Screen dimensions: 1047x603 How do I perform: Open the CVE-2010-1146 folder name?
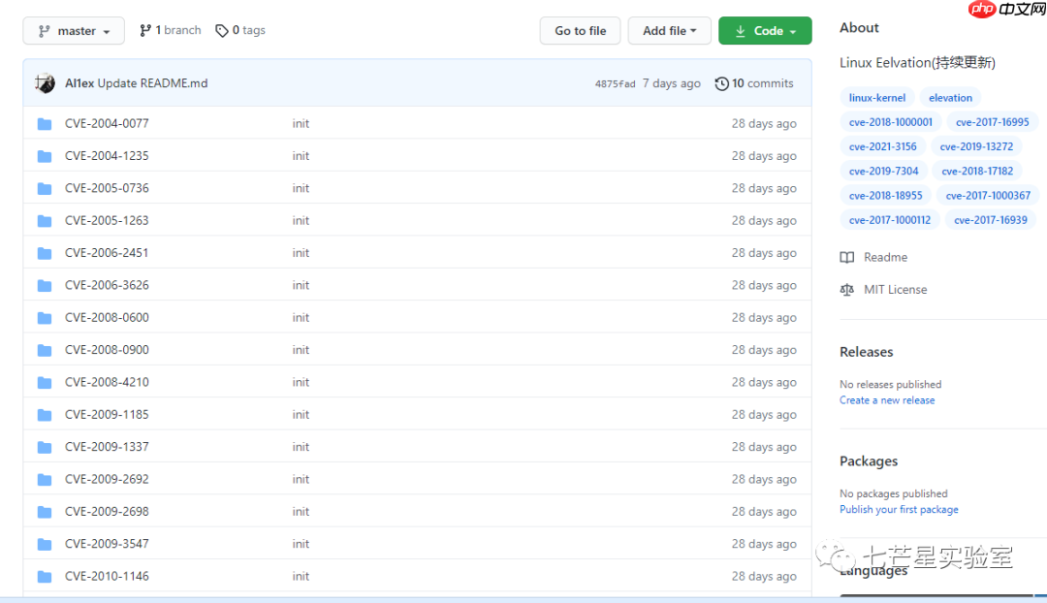tap(107, 576)
